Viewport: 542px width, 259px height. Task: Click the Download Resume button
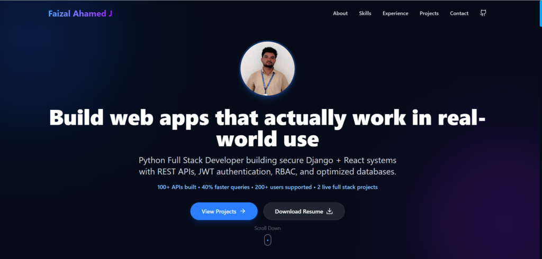pyautogui.click(x=304, y=211)
